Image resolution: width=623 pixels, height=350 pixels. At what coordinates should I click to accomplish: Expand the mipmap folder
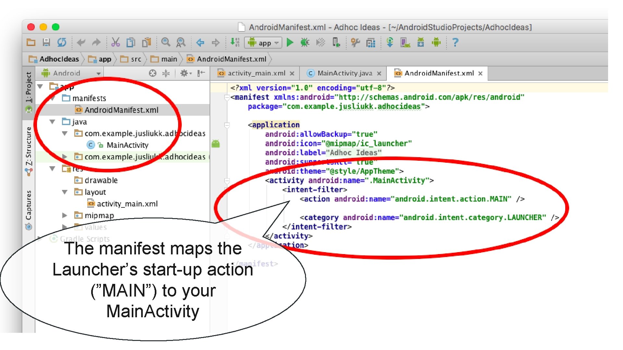pos(65,216)
